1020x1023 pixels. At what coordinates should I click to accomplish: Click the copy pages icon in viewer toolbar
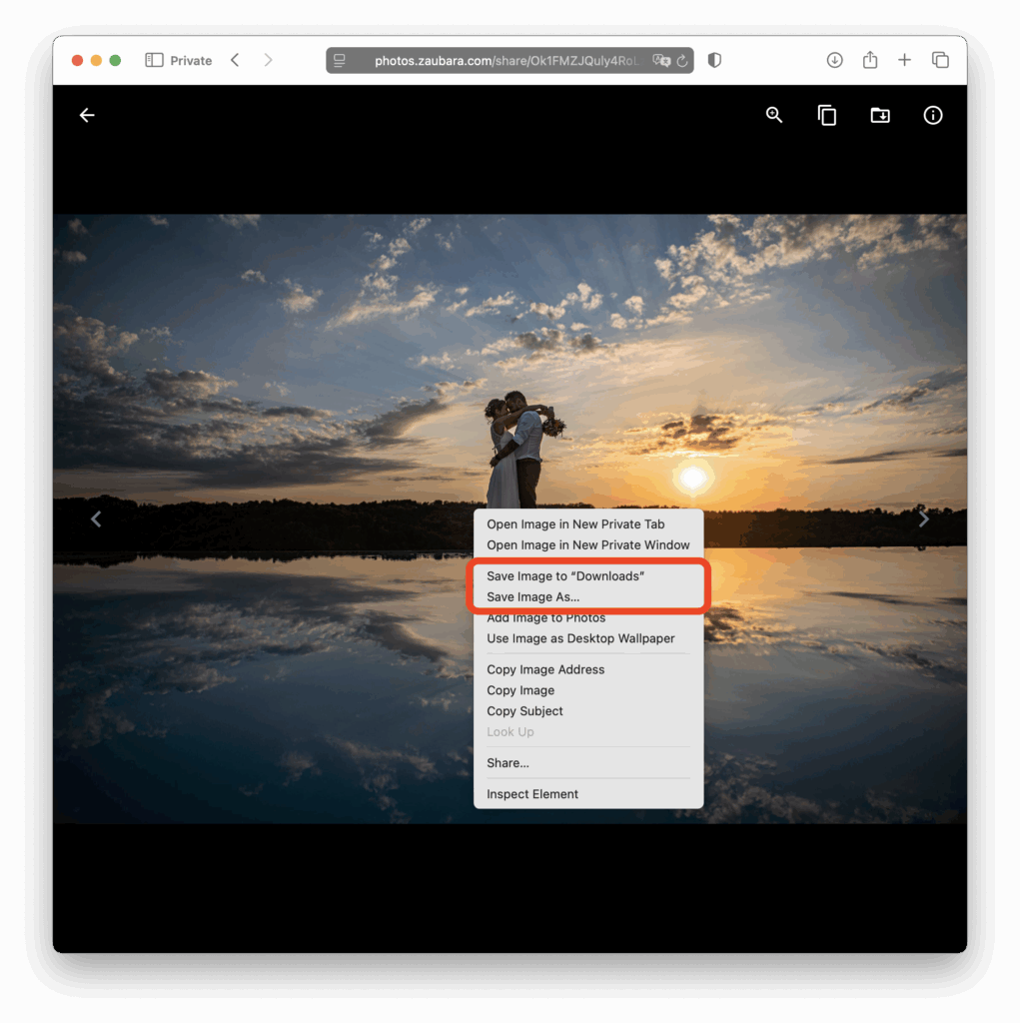tap(827, 116)
